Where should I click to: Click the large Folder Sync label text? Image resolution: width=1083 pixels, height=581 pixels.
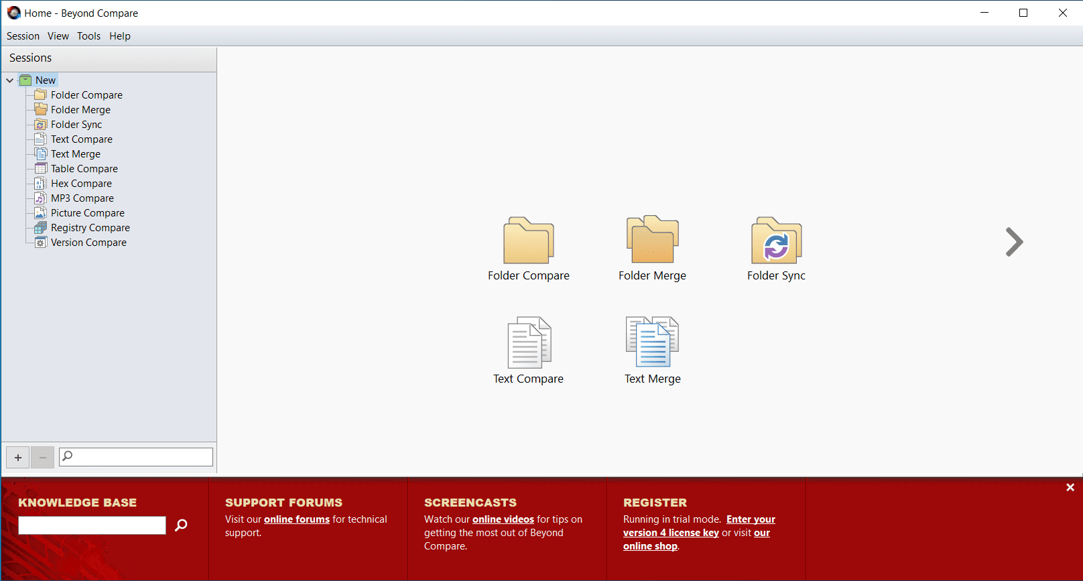[777, 275]
